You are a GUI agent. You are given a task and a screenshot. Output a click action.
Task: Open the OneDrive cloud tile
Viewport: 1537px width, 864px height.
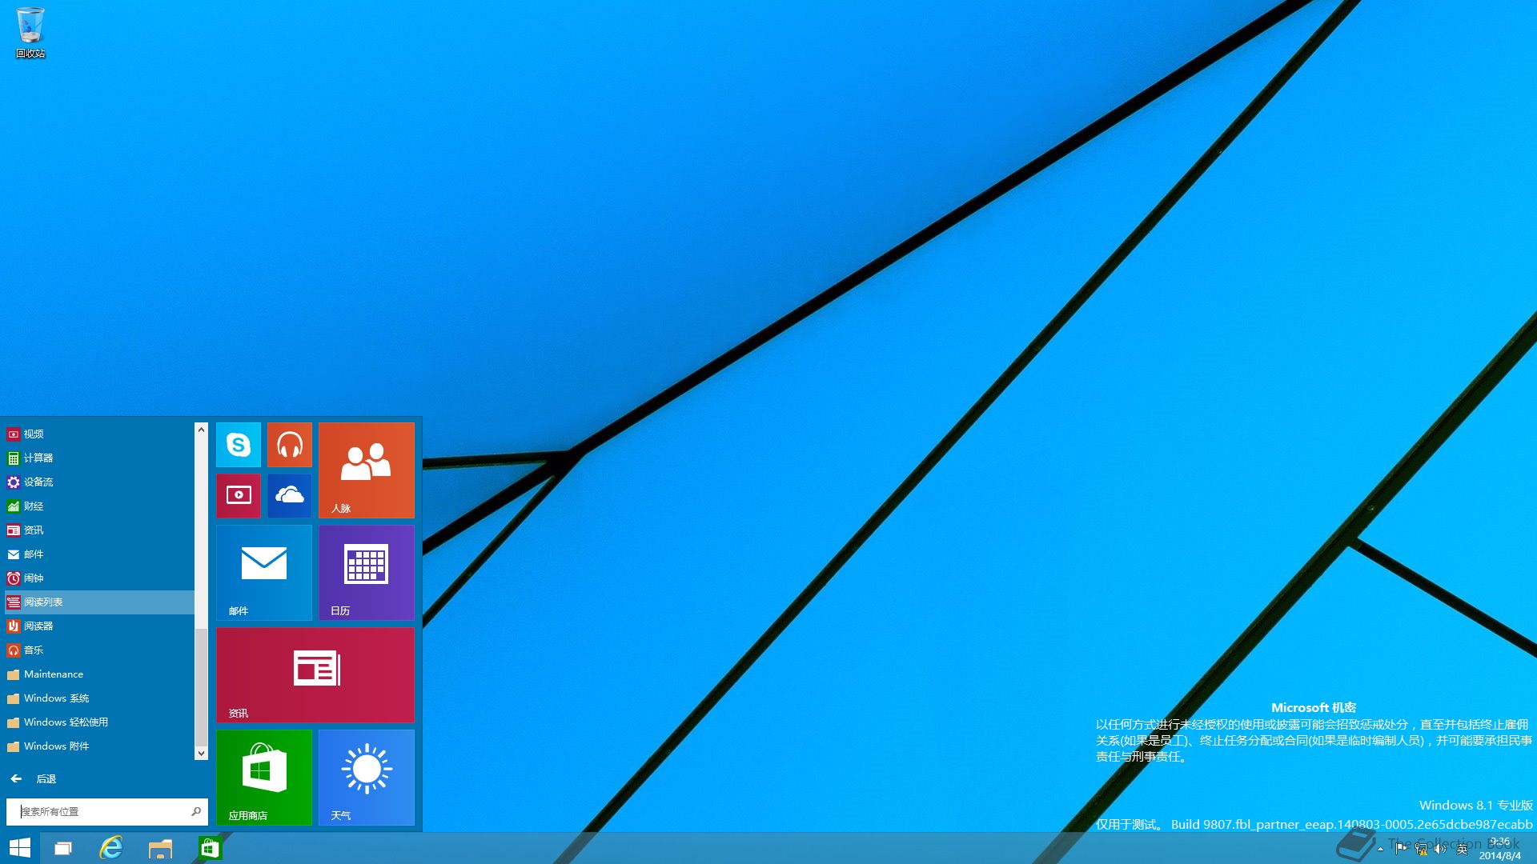pyautogui.click(x=290, y=496)
